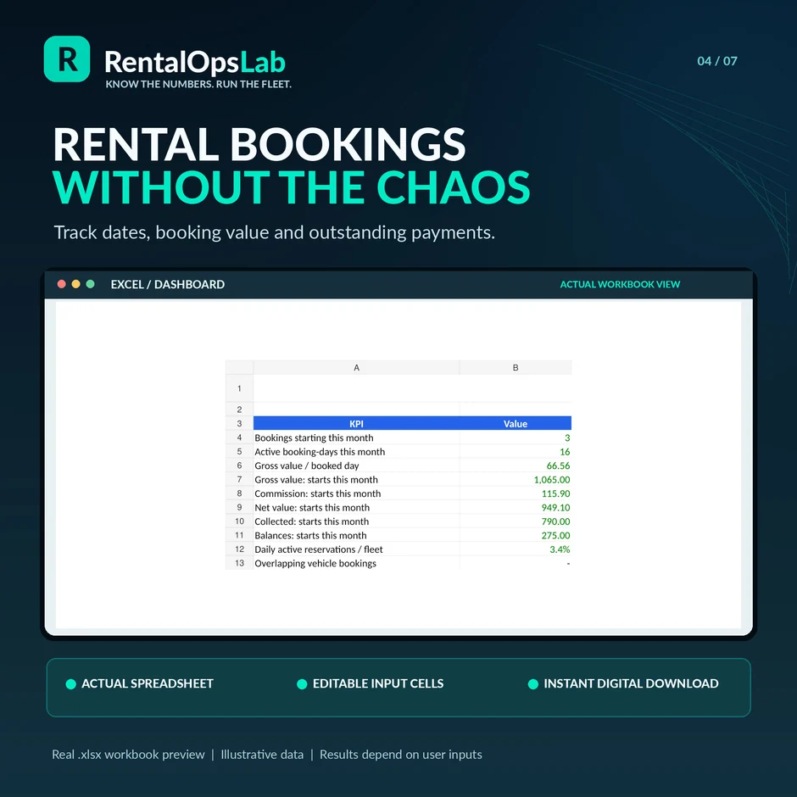Click the ACTUAL SPREADSHEET label

pos(148,683)
